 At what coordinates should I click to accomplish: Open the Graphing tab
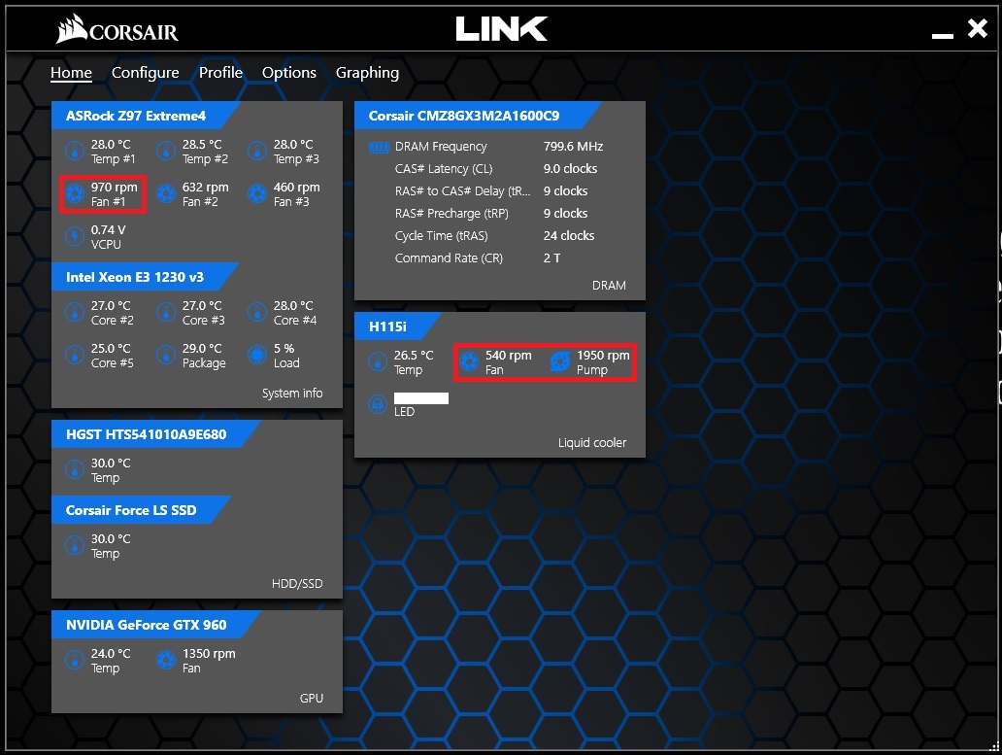click(367, 73)
